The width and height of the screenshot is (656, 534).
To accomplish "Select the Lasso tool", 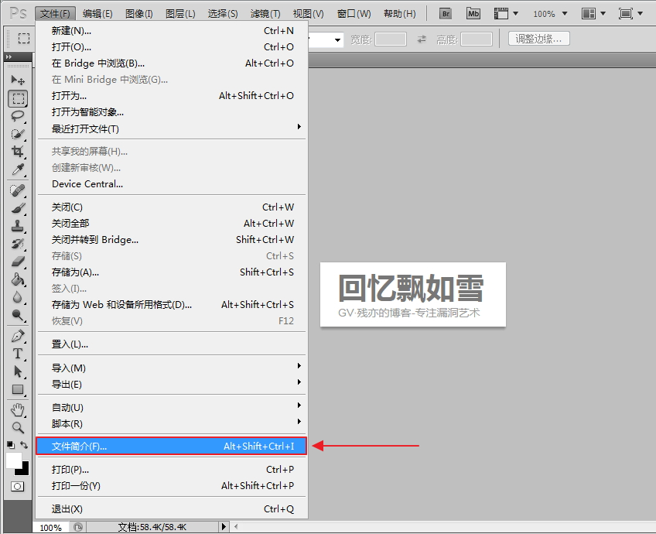I will click(18, 116).
